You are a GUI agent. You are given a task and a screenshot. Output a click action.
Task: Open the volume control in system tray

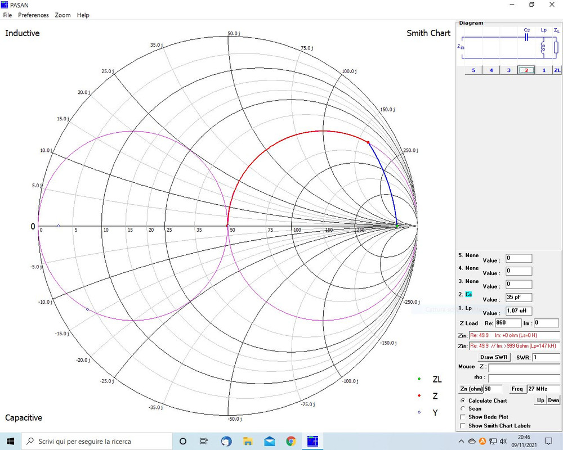click(x=503, y=441)
